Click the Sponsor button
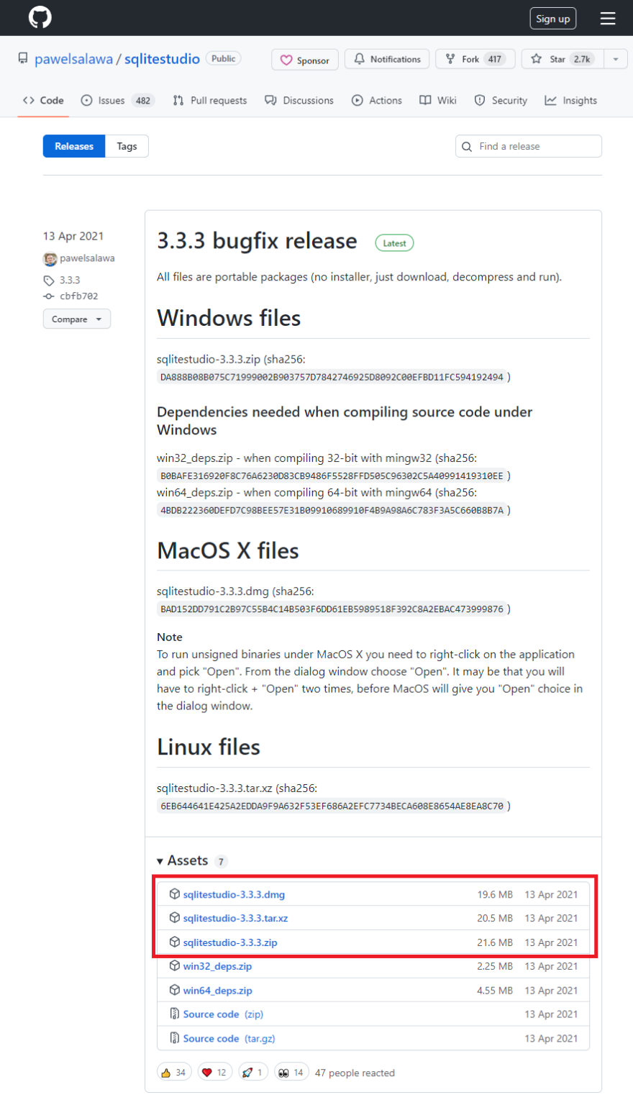The height and width of the screenshot is (1105, 633). pyautogui.click(x=305, y=60)
